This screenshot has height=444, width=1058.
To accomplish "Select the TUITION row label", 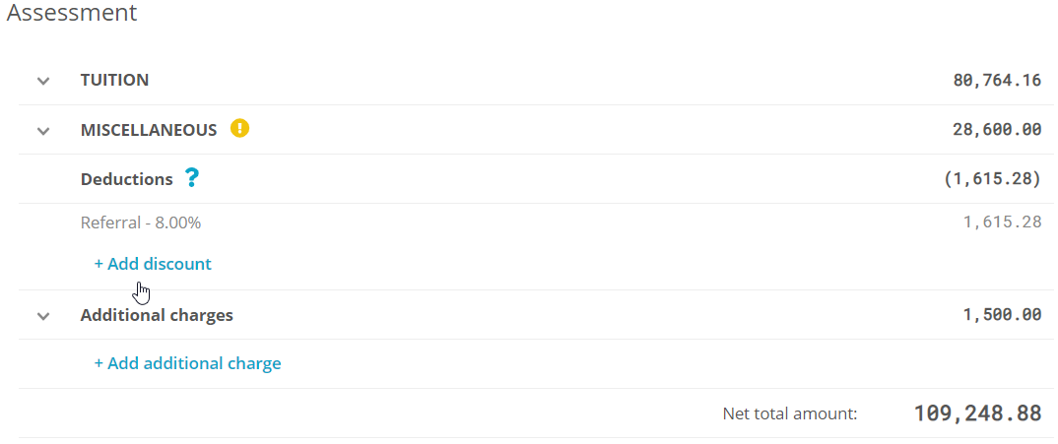I will point(114,80).
